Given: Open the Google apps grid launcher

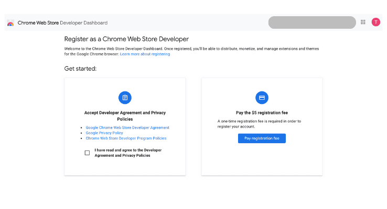Looking at the screenshot, I should tap(363, 22).
